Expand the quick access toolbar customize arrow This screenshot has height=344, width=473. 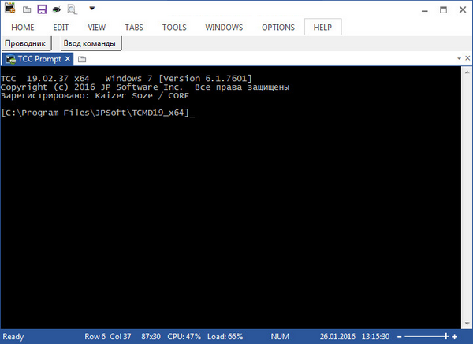click(x=92, y=8)
